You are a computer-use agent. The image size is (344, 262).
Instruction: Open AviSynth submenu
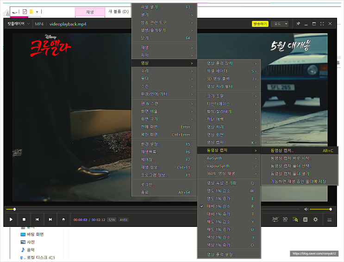pyautogui.click(x=229, y=158)
